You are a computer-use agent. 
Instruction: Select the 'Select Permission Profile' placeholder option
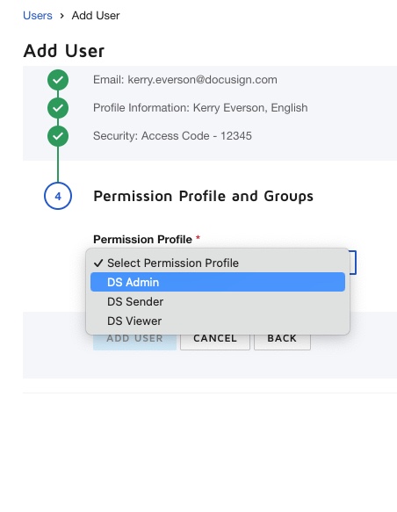[218, 263]
